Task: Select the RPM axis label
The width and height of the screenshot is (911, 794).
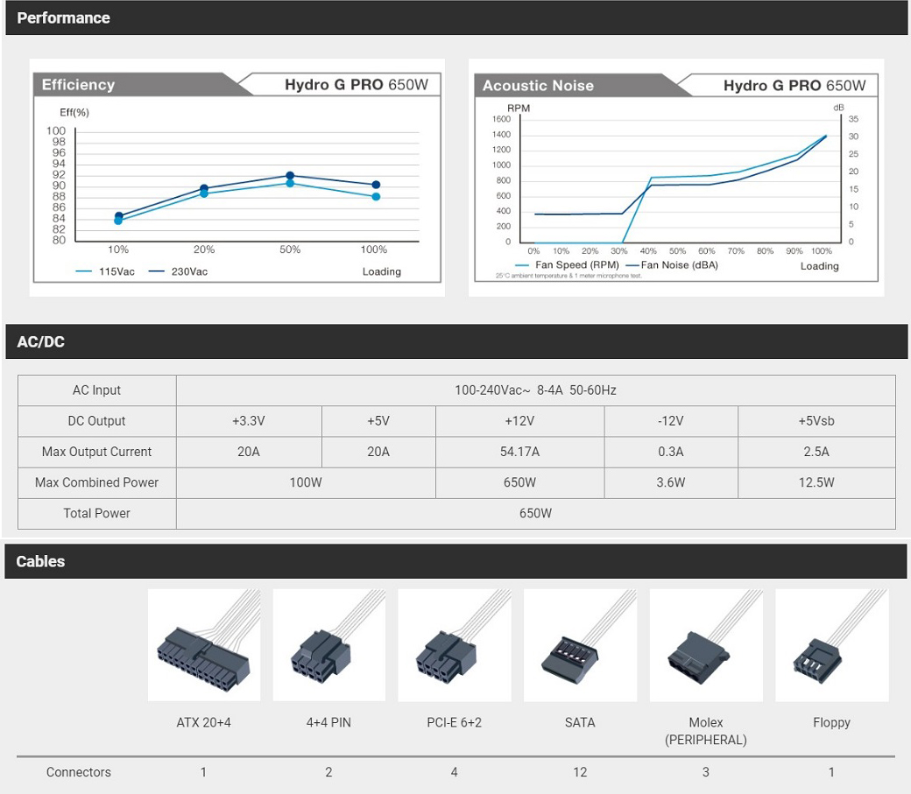Action: point(519,108)
